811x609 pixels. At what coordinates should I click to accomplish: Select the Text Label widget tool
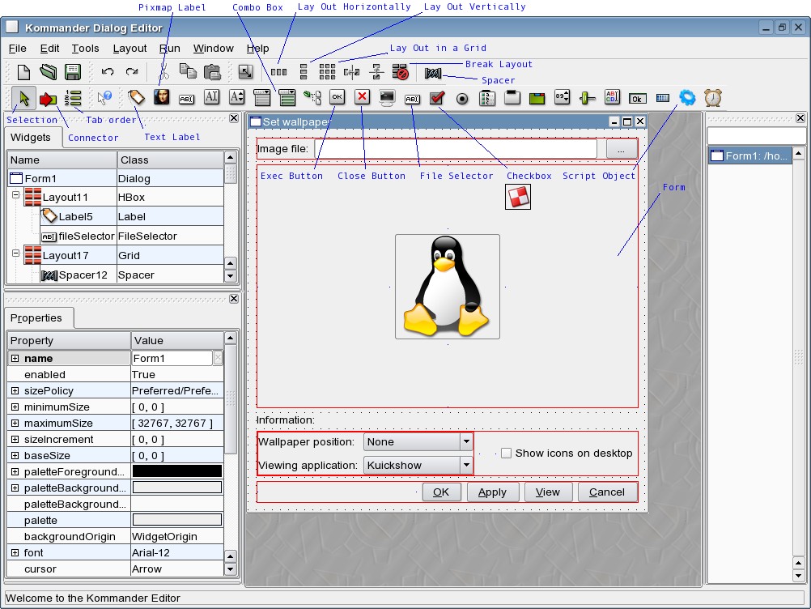(137, 97)
